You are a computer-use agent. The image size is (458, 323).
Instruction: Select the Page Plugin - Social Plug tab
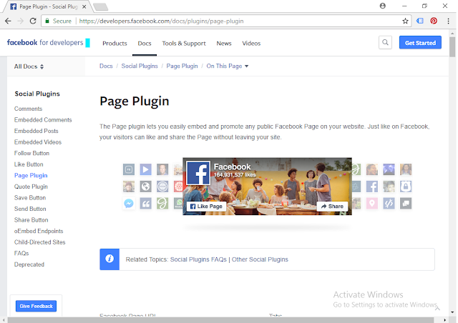point(48,6)
